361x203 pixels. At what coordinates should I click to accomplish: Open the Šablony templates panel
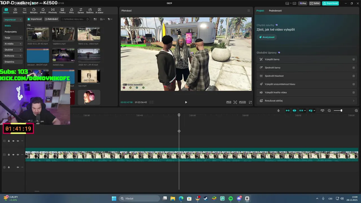click(90, 11)
